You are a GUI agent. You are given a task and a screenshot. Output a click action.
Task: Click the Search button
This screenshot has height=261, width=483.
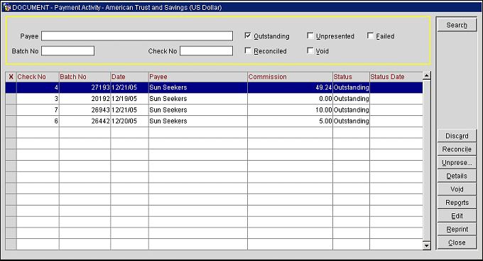(457, 25)
